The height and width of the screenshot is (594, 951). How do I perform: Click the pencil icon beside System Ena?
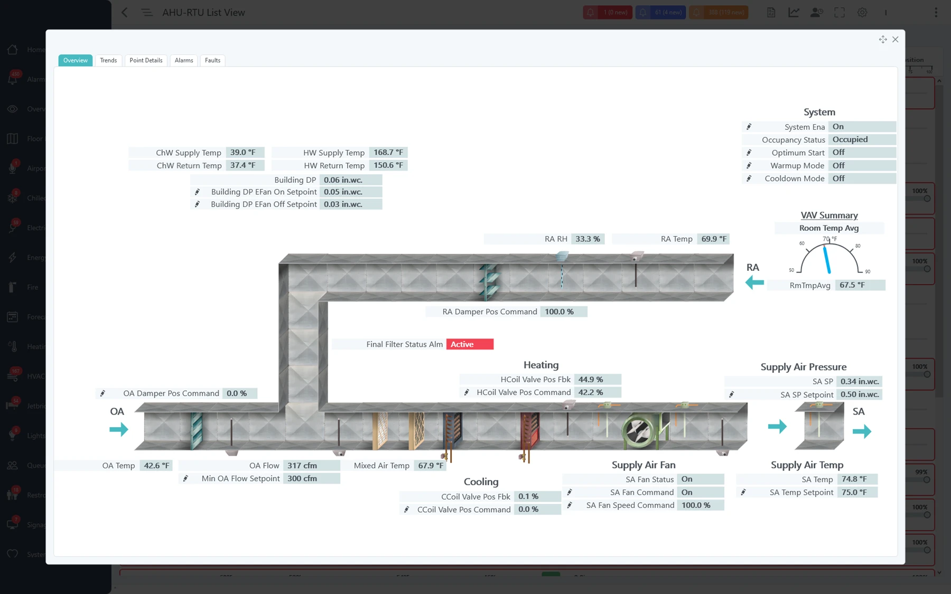tap(749, 127)
